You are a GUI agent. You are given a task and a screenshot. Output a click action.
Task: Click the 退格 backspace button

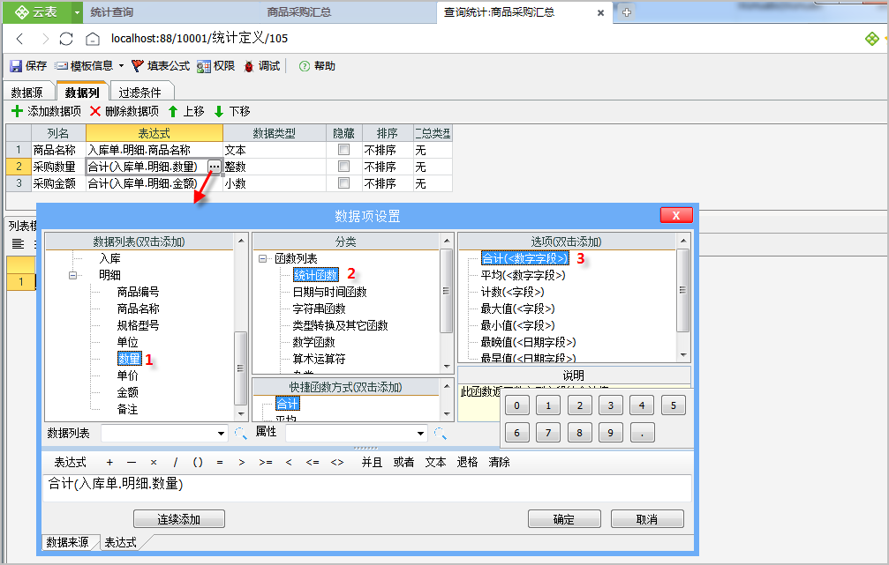point(468,463)
